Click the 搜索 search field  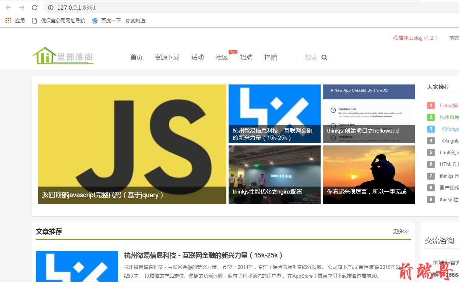311,57
